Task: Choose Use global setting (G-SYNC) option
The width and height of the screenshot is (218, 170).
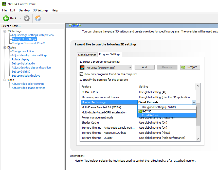Action: click(x=159, y=107)
